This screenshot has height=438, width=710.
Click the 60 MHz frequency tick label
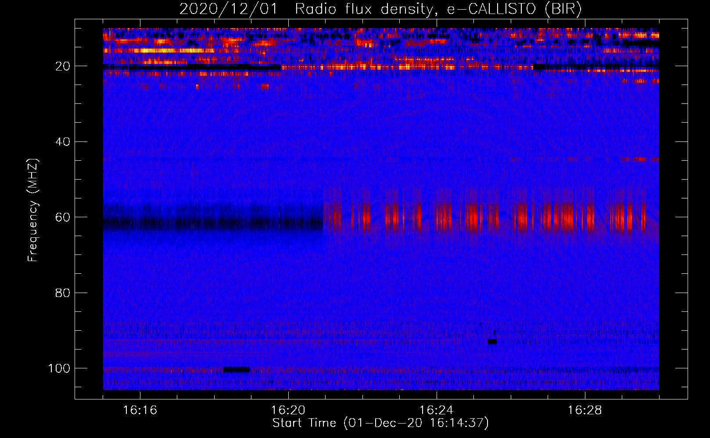(63, 217)
